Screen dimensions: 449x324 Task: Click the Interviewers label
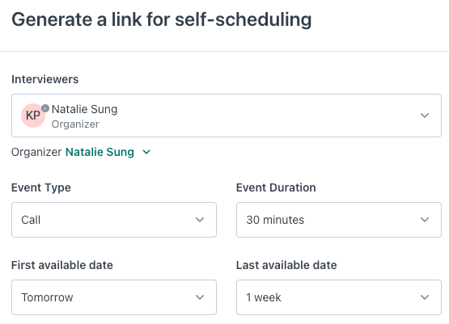coord(45,79)
